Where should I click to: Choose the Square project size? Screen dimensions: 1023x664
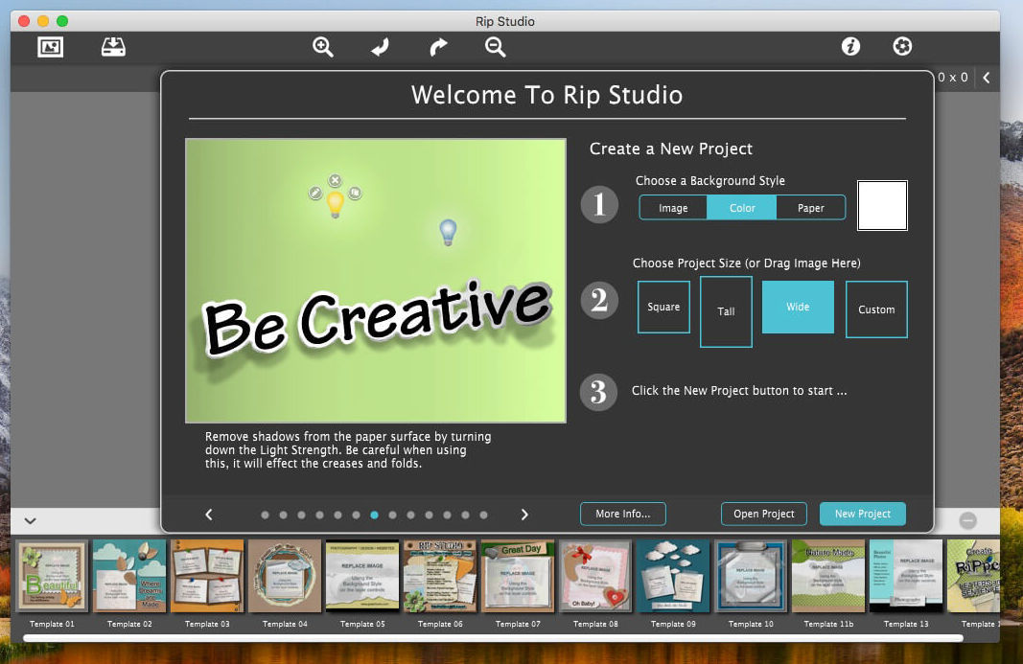point(663,308)
